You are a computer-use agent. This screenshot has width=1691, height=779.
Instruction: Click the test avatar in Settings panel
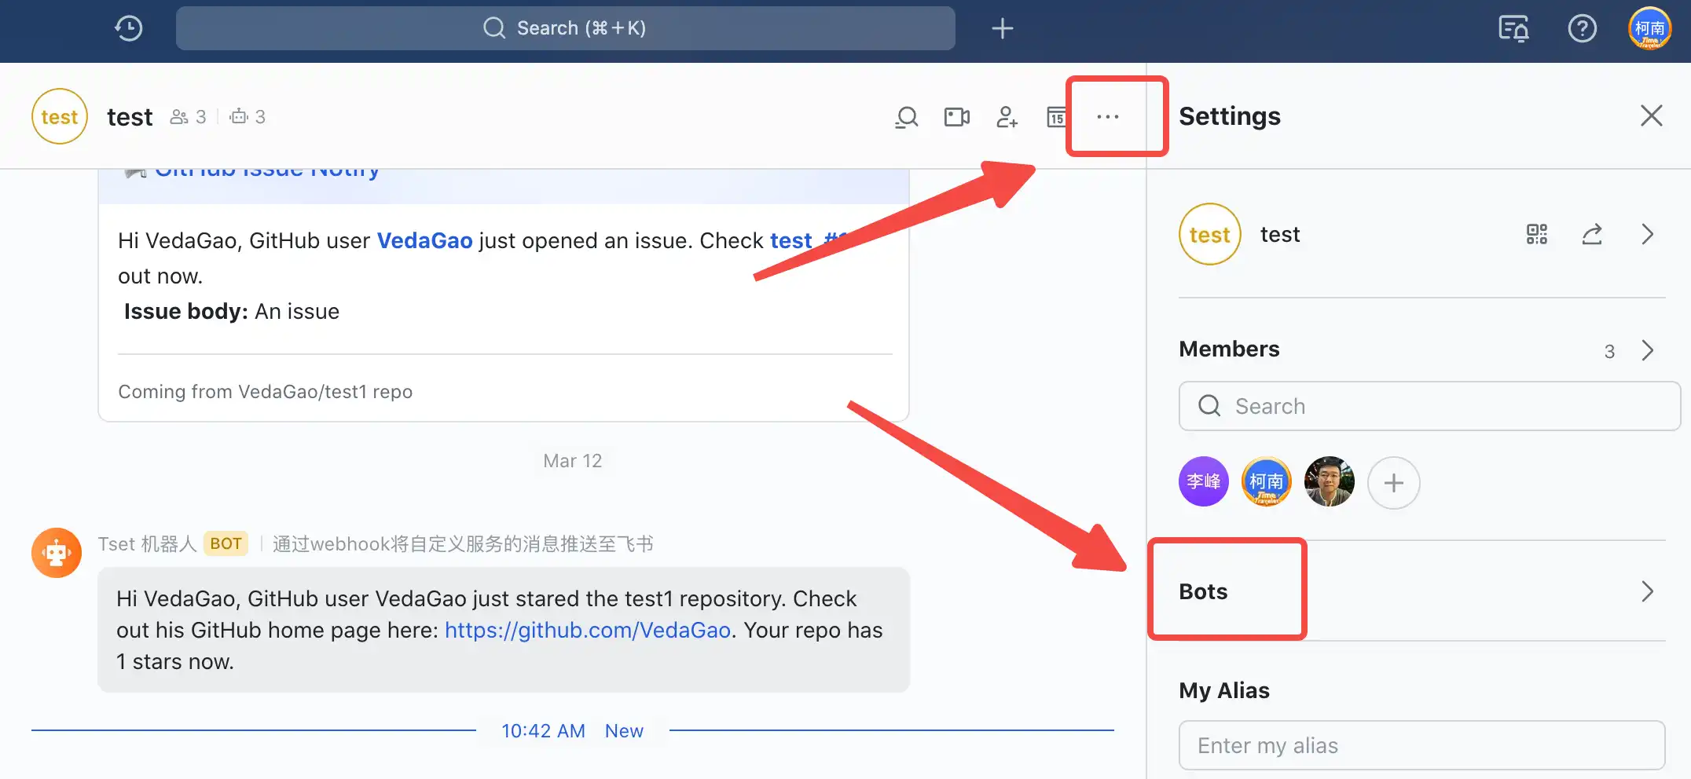(1209, 234)
